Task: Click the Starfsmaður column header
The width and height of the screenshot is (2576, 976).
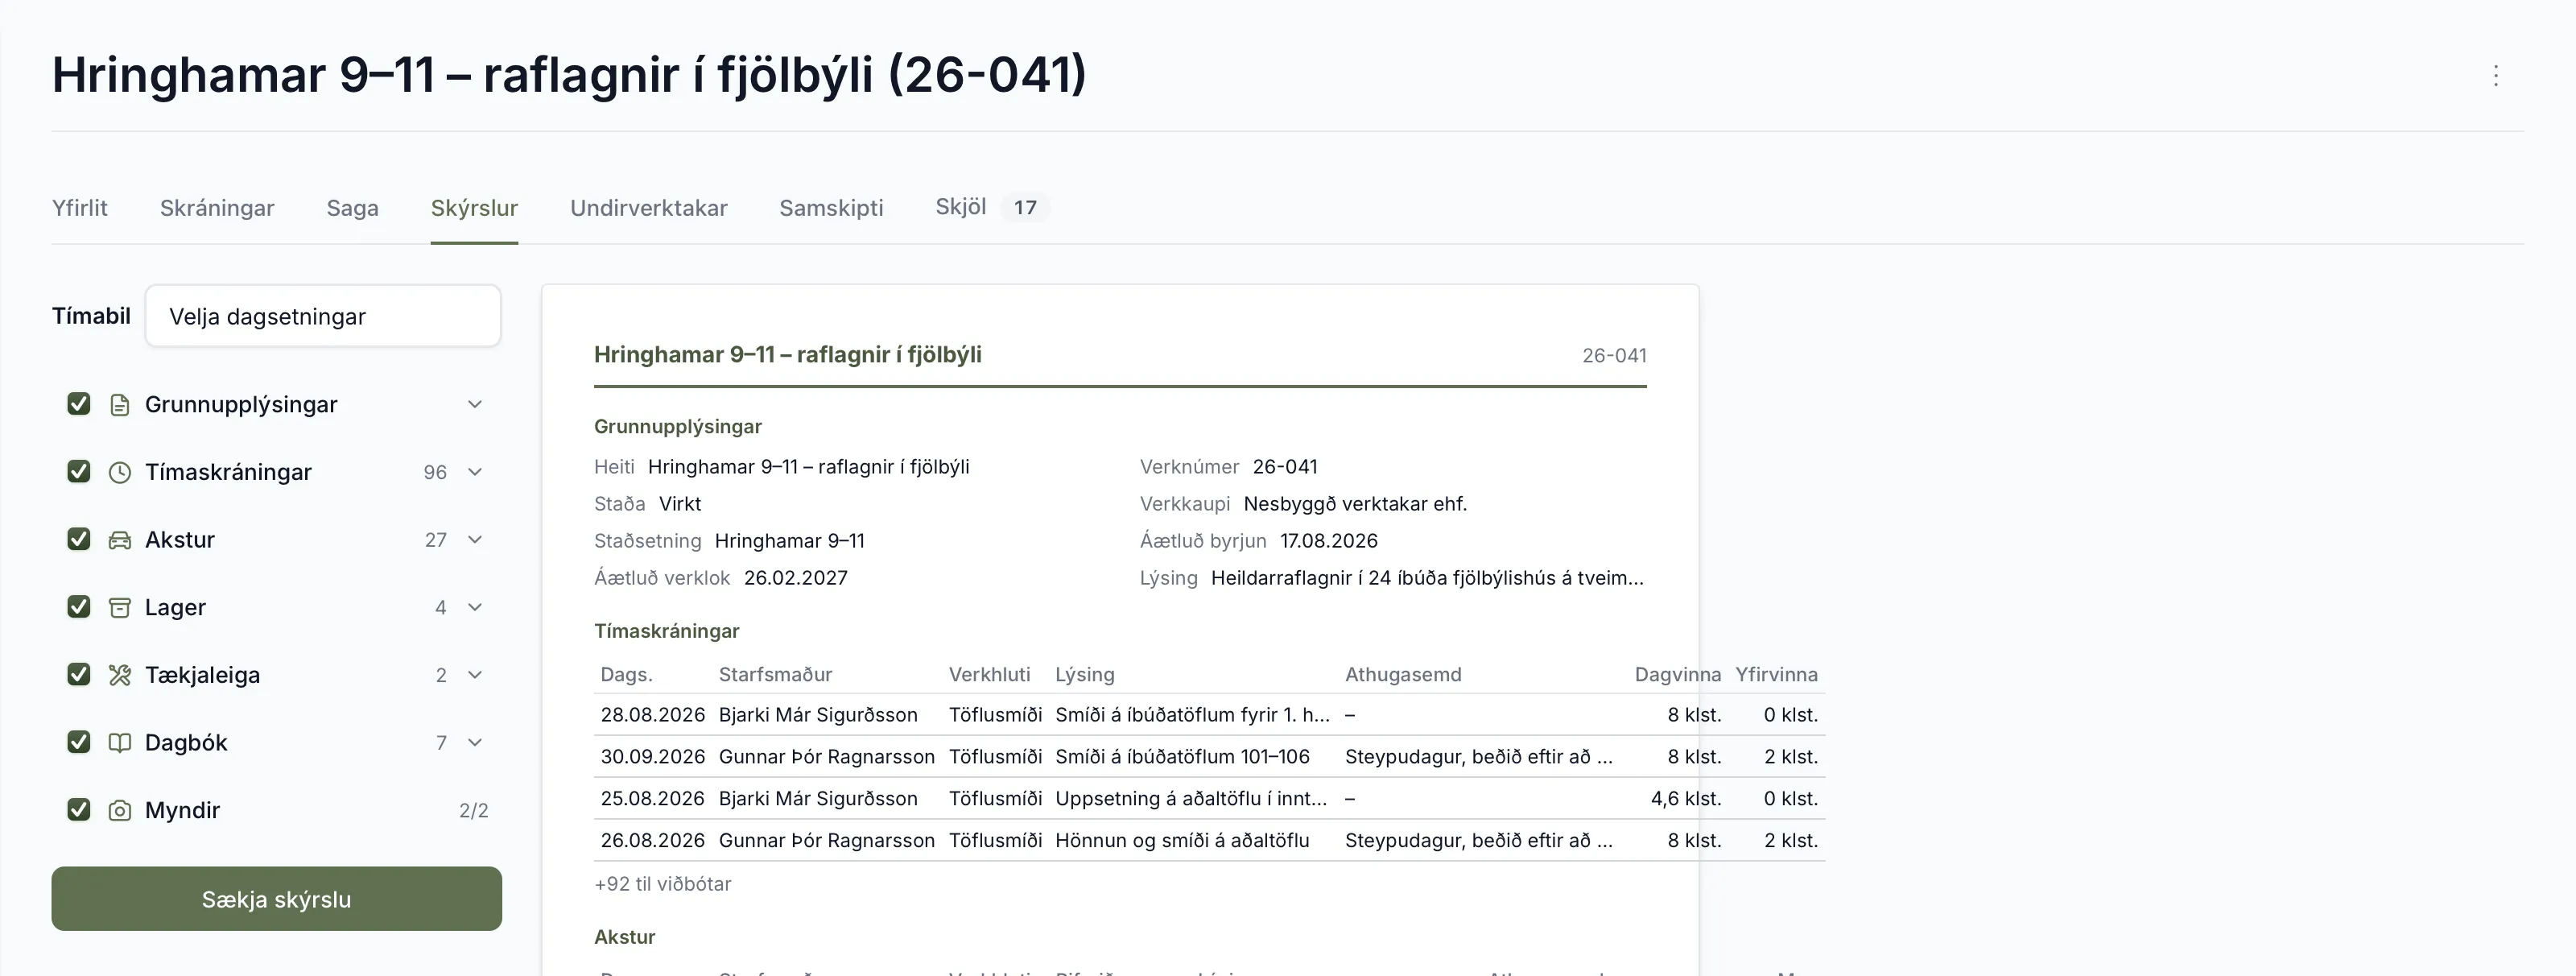Action: pos(775,675)
